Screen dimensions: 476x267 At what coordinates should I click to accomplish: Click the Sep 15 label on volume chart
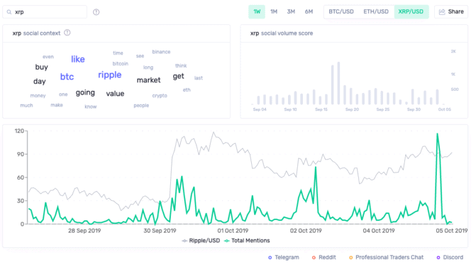[x=321, y=109]
